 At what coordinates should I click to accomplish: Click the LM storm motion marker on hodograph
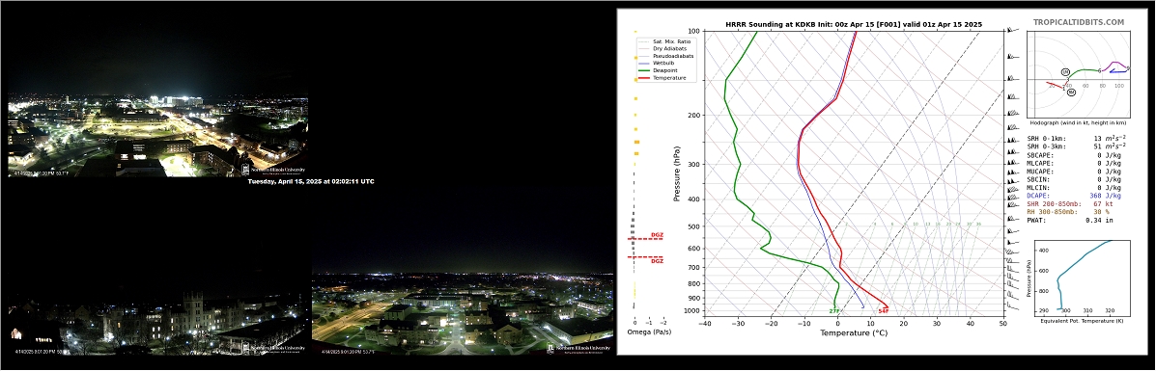[x=1065, y=71]
